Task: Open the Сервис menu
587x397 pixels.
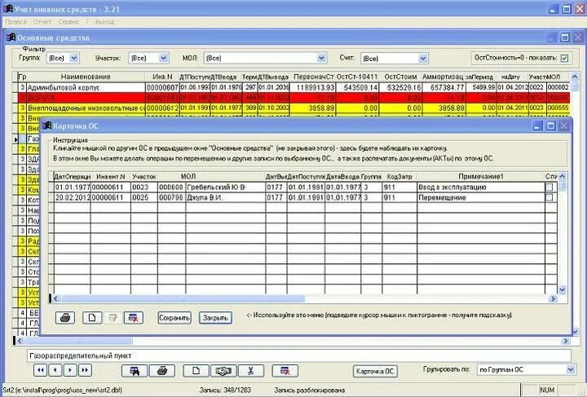Action: [x=68, y=22]
